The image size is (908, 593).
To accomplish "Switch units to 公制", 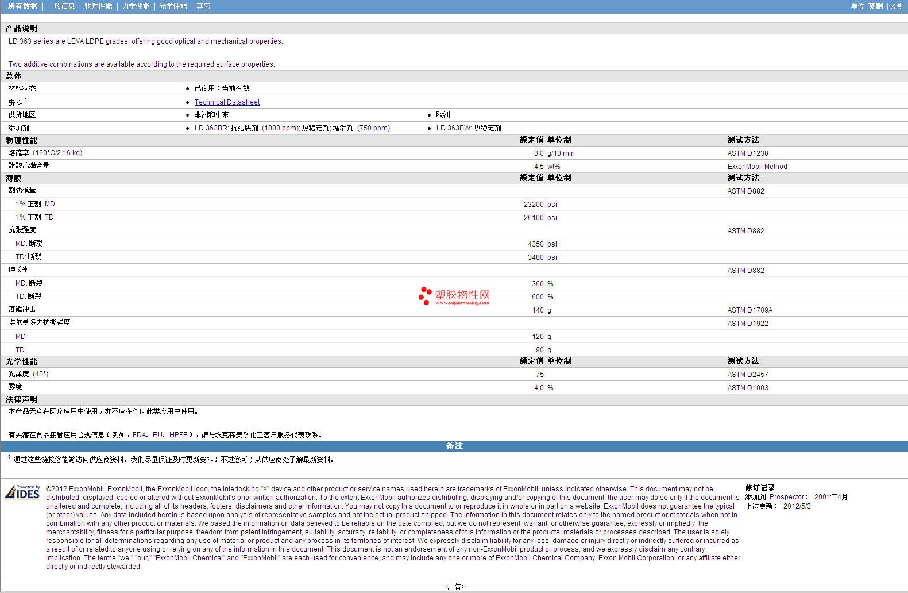I will [x=897, y=6].
